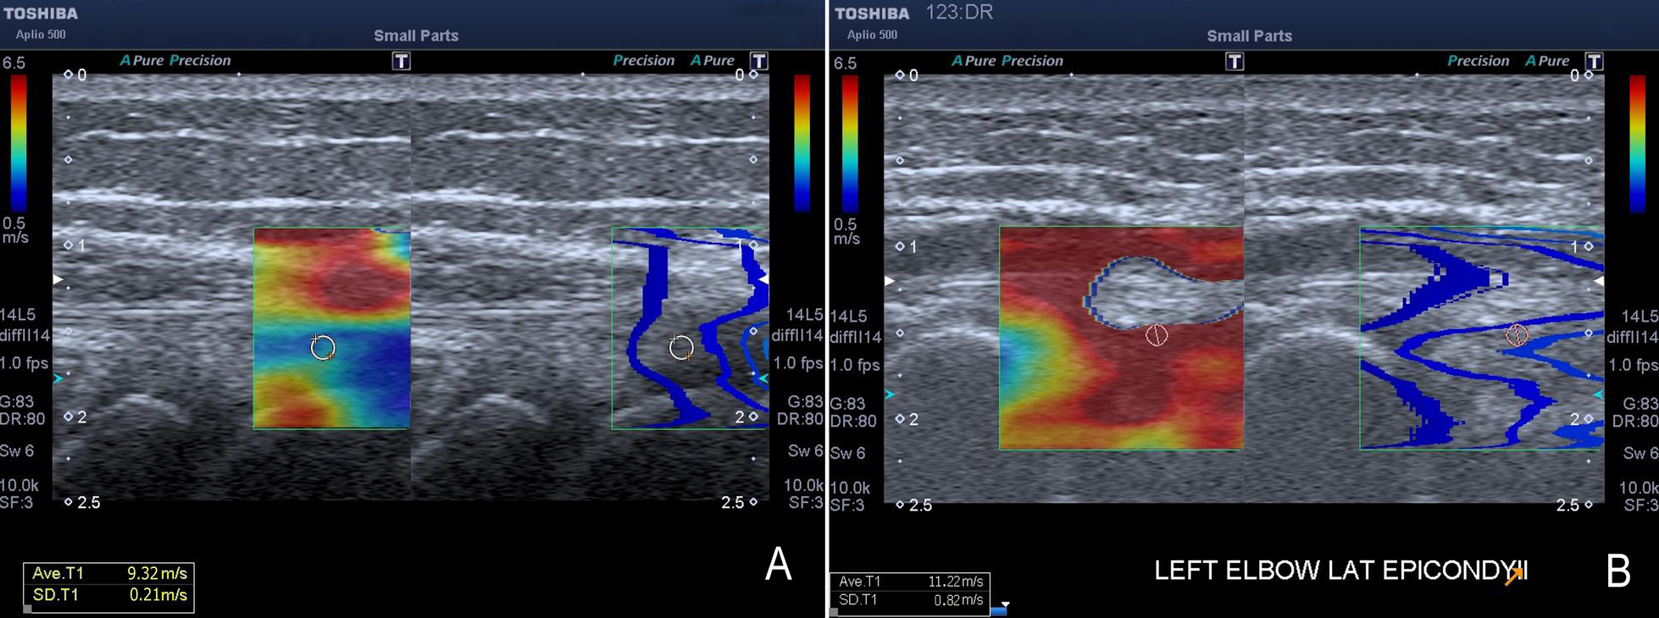The image size is (1659, 618).
Task: Click the color elastogram box in panel A
Action: [x=331, y=328]
